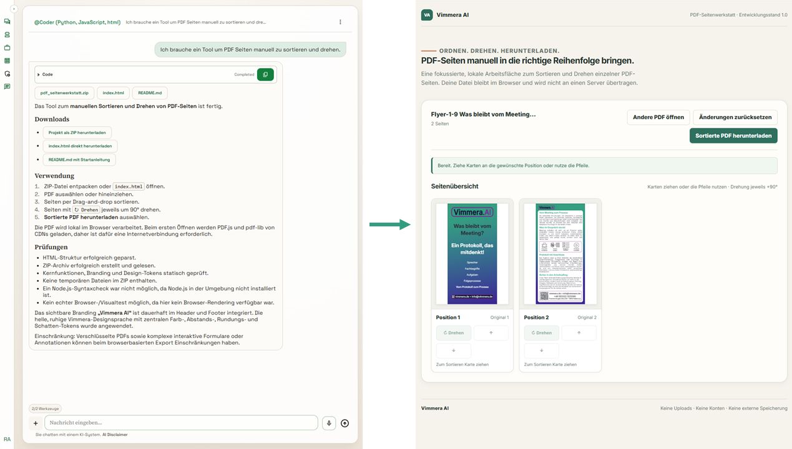This screenshot has height=449, width=792.
Task: Click the Vimmera AI footer text
Action: [x=435, y=408]
